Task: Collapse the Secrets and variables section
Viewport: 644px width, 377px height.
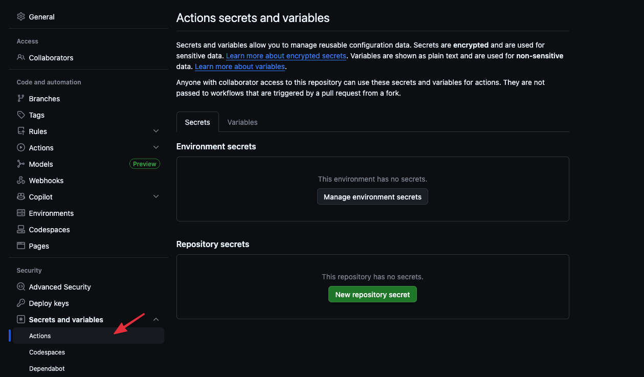Action: 156,320
